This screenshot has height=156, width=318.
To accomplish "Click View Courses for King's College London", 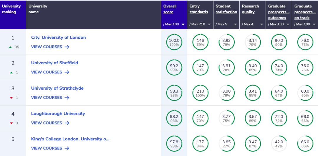I will (x=47, y=148).
